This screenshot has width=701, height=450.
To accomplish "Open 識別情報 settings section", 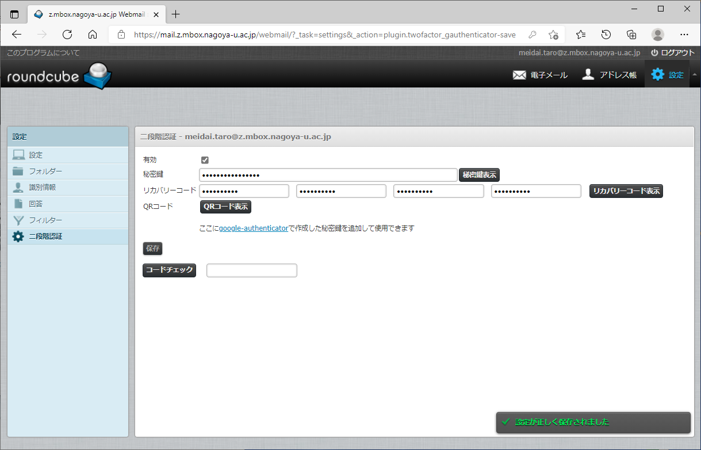I will 43,188.
